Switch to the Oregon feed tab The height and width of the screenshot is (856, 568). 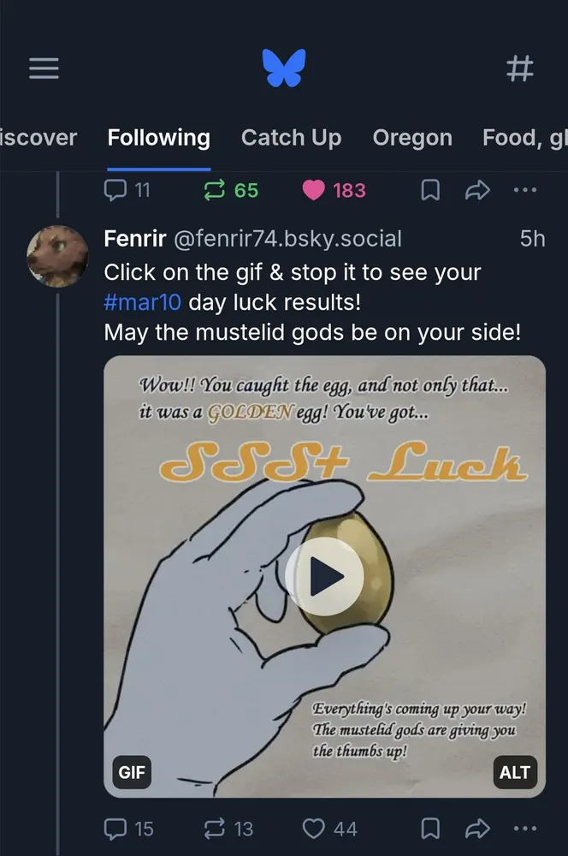(412, 138)
